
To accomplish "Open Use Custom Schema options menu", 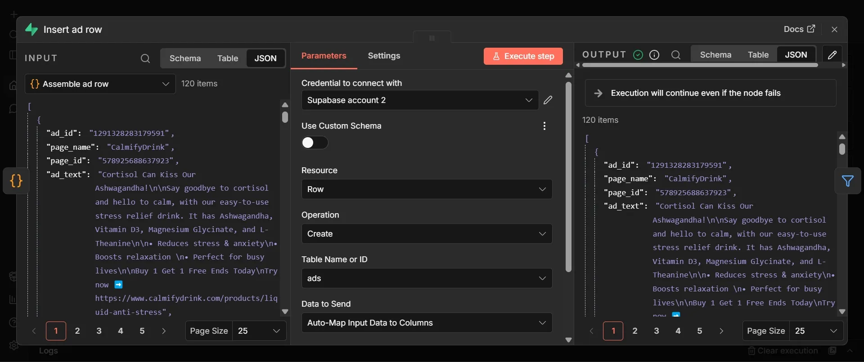I will point(544,126).
